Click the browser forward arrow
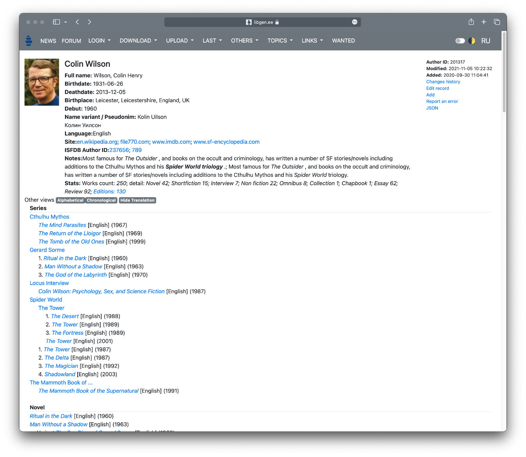Image resolution: width=526 pixels, height=457 pixels. 89,22
